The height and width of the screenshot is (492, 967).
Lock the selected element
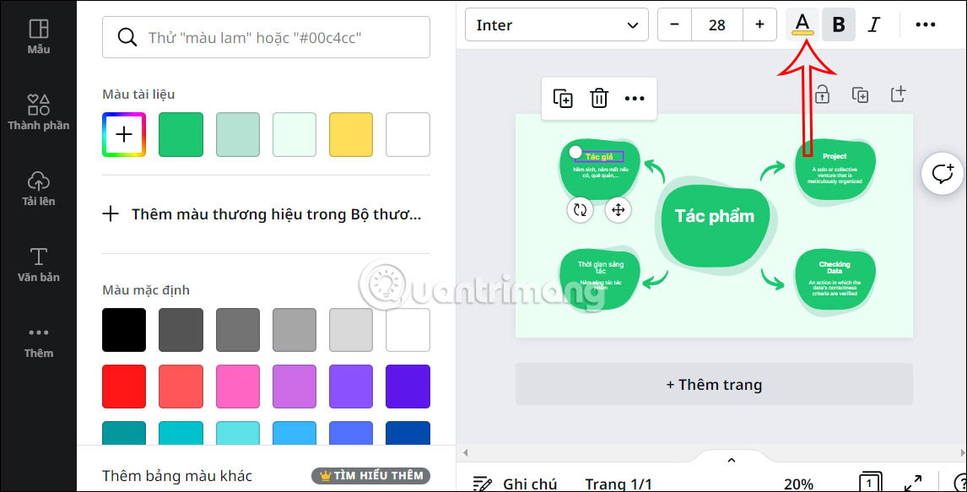tap(822, 95)
